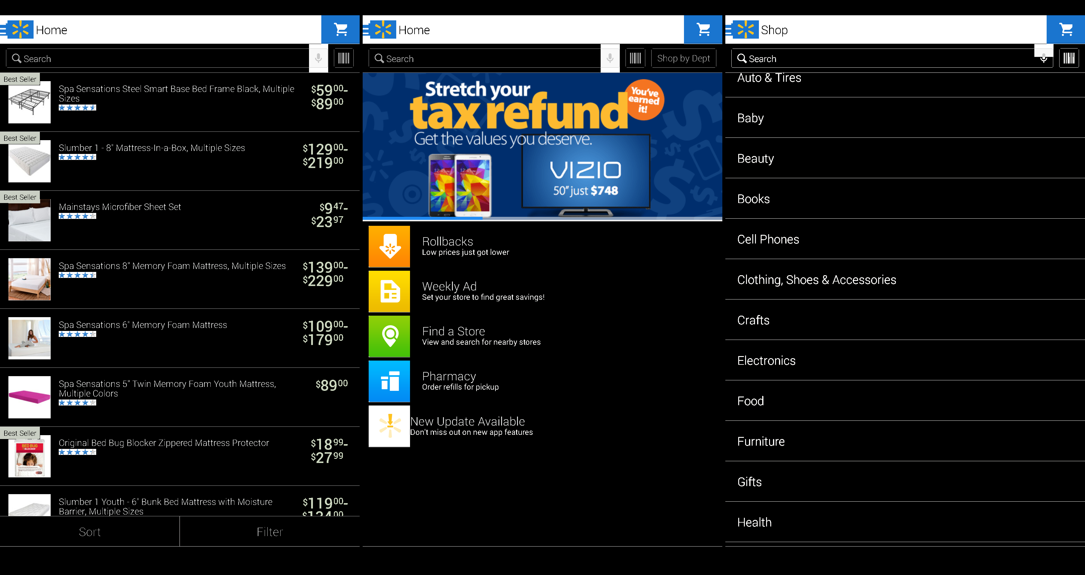
Task: Tap the barcode scanner beside the Shop by Dept button
Action: pyautogui.click(x=635, y=58)
